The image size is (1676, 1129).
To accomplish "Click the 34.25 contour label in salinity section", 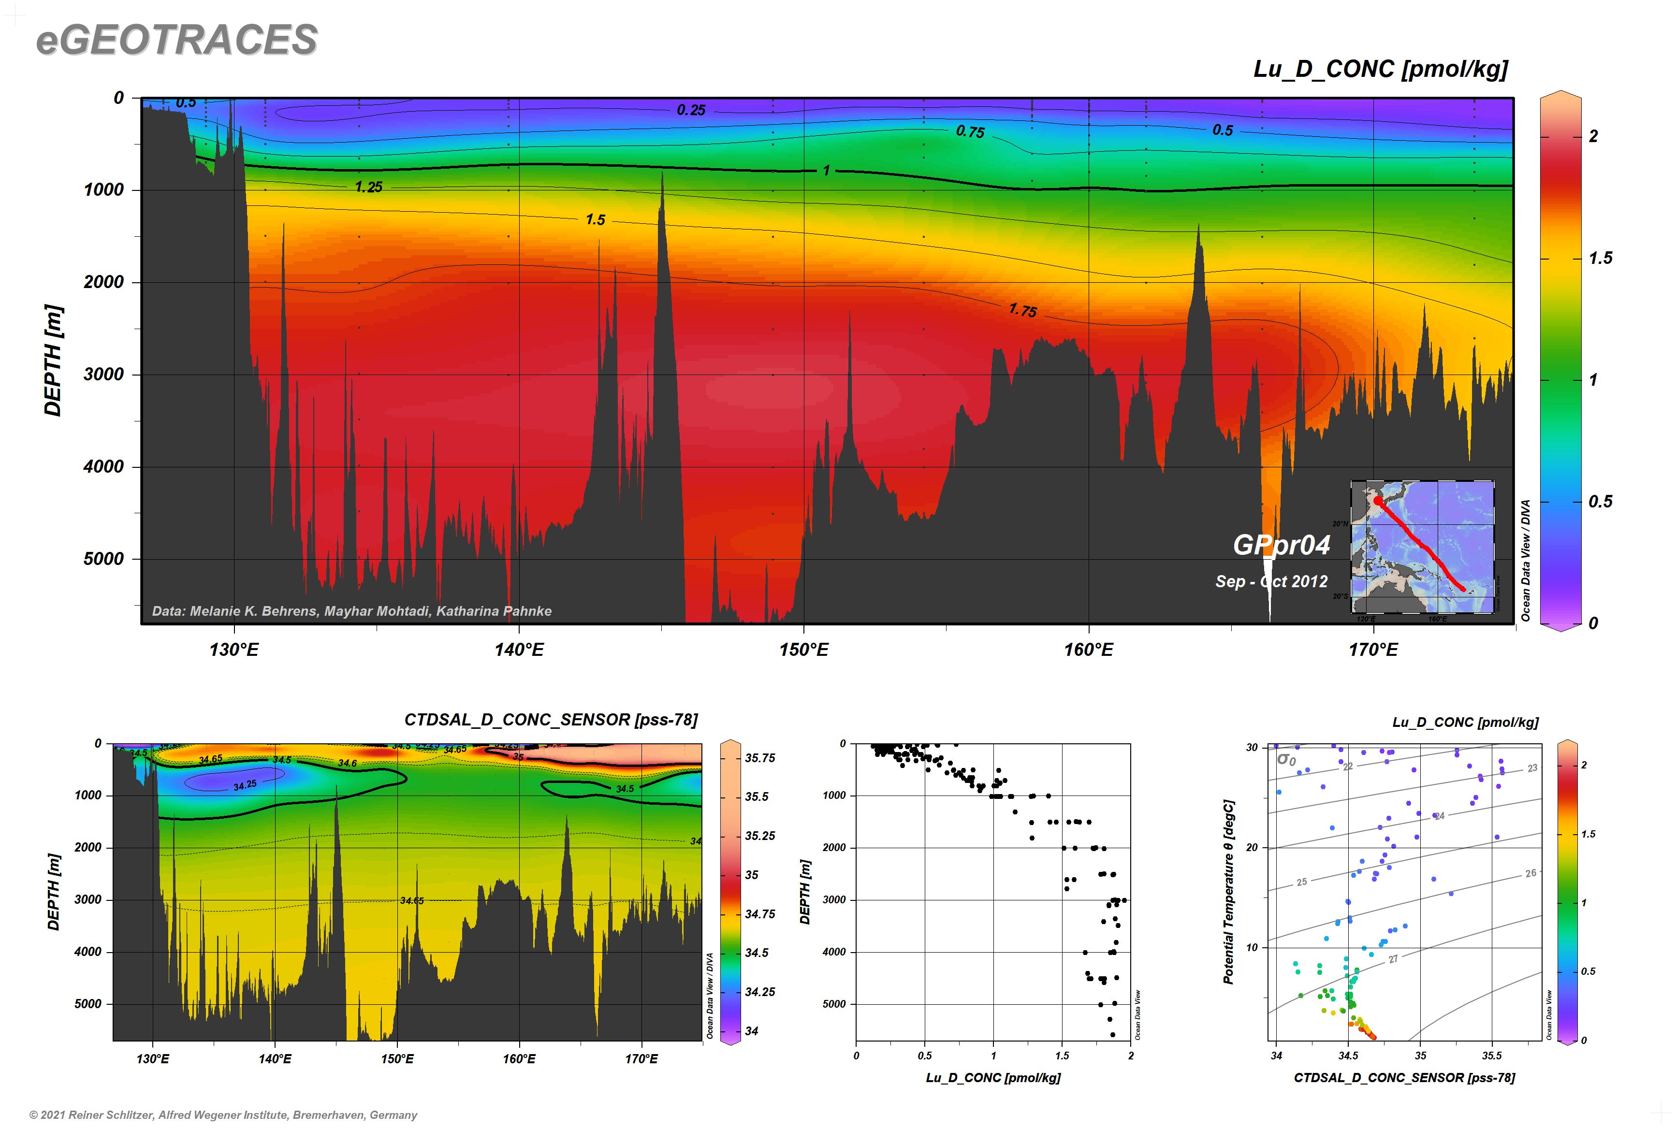I will tap(245, 785).
